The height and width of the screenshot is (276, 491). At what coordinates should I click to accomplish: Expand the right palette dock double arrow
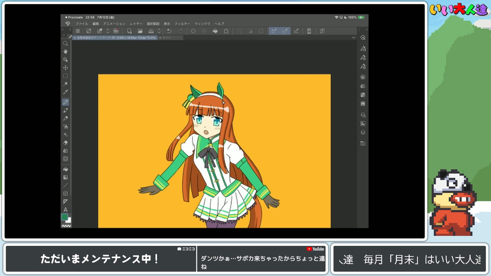367,30
